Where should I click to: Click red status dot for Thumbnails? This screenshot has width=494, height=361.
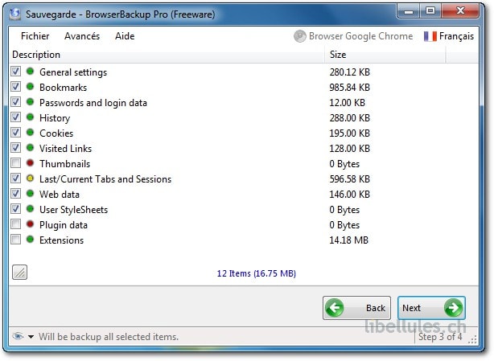pos(30,163)
